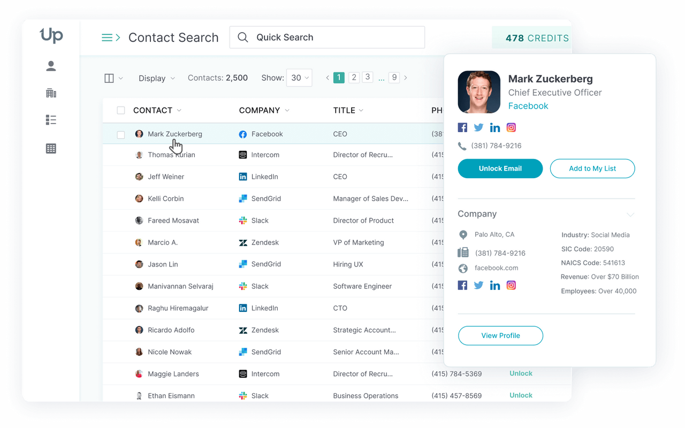Click phone number (415) 784-5369

click(x=456, y=374)
